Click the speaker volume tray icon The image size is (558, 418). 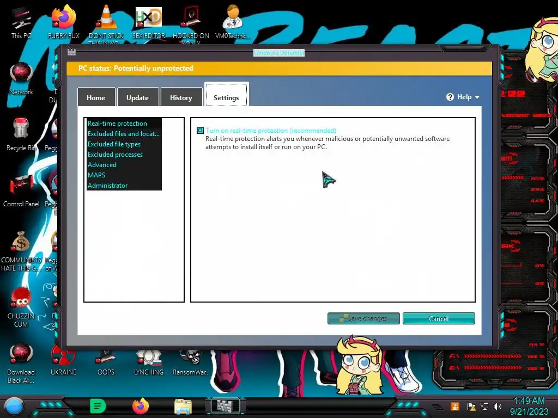498,406
